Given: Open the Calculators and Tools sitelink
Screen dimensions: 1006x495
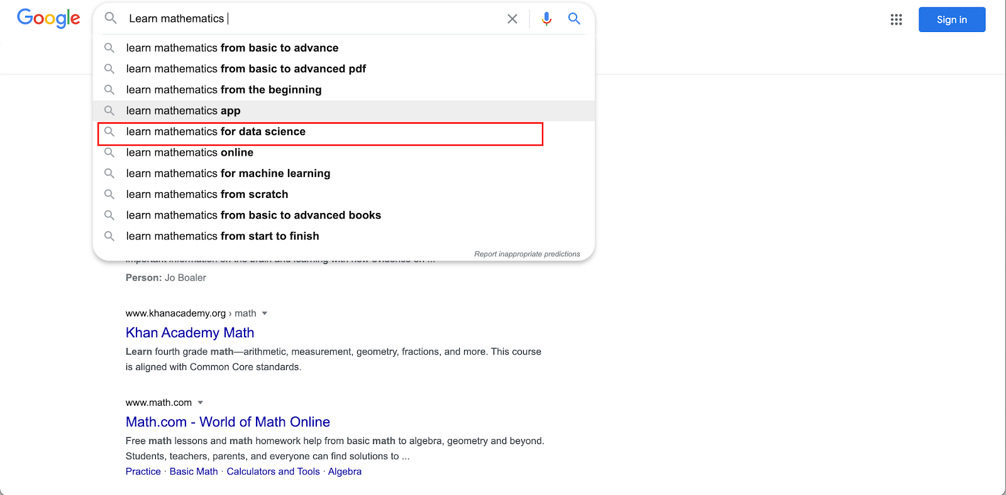Looking at the screenshot, I should point(273,472).
